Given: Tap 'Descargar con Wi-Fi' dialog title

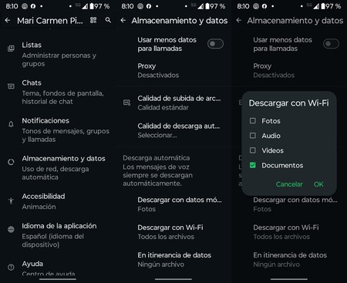Looking at the screenshot, I should click(x=289, y=103).
